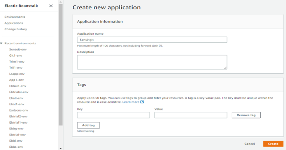Click the Elastic Beanstalk sidebar title
286x150 pixels.
[21, 6]
